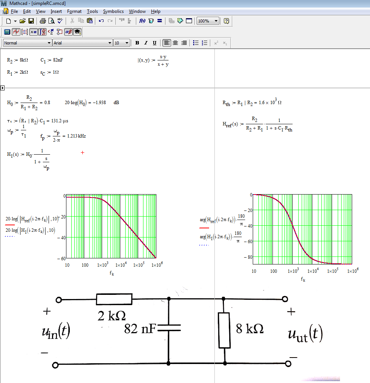Image resolution: width=370 pixels, height=383 pixels.
Task: Open the Format menu
Action: pyautogui.click(x=74, y=11)
